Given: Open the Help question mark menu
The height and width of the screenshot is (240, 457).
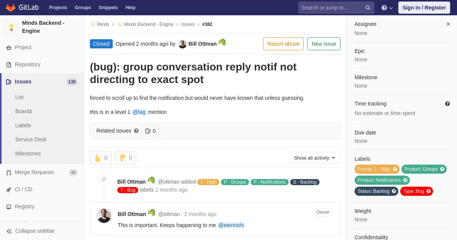Looking at the screenshot, I should coord(387,8).
